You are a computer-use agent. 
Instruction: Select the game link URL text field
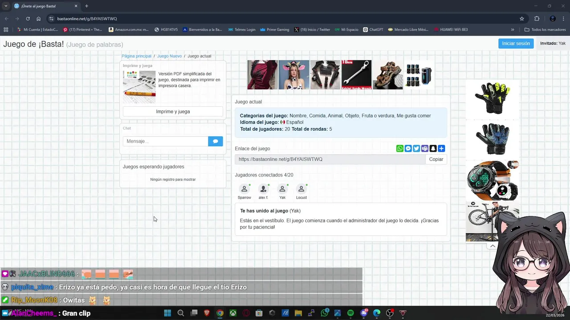click(x=330, y=159)
